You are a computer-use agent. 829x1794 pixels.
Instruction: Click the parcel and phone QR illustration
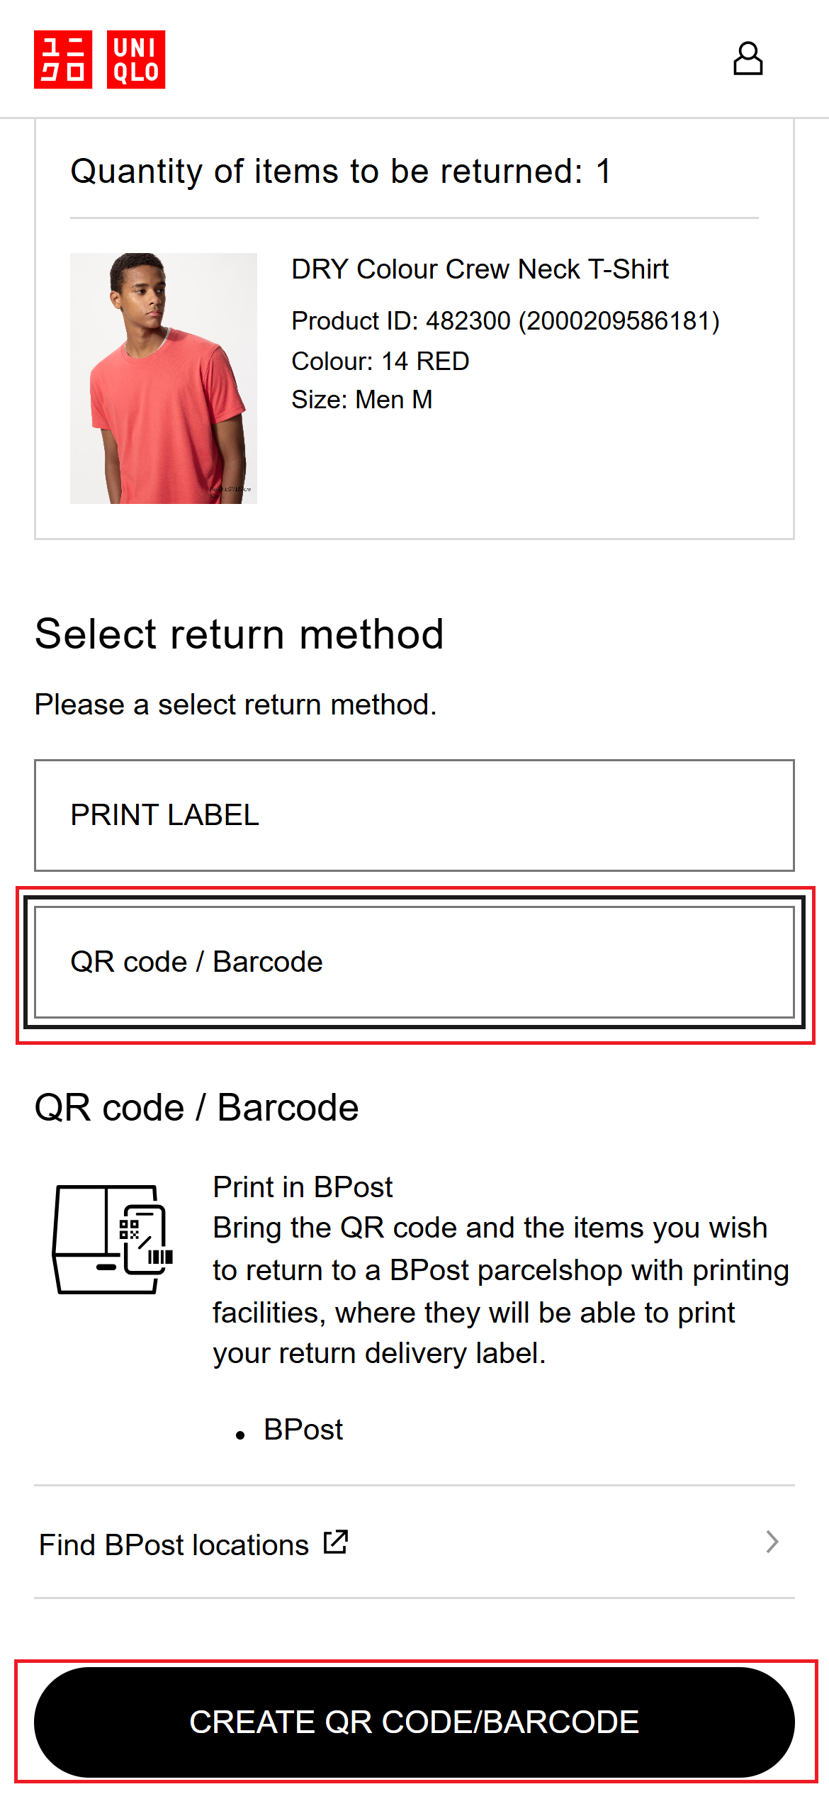point(113,1240)
